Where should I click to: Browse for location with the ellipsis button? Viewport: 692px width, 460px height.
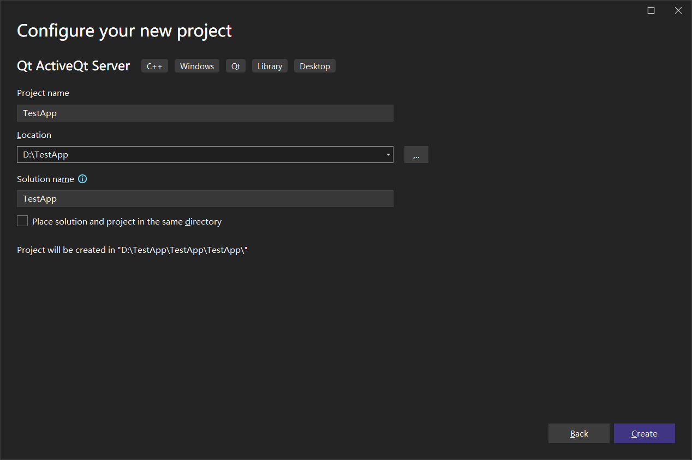(416, 155)
